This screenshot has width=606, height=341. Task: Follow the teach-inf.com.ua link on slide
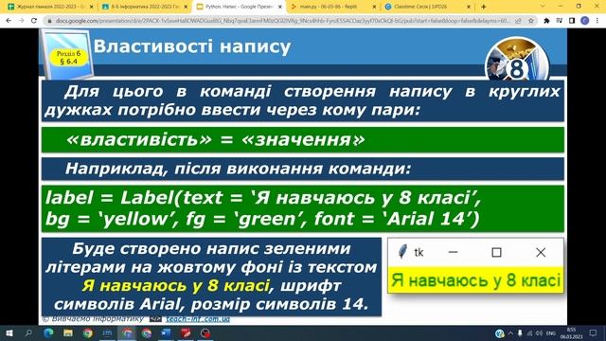(x=198, y=319)
